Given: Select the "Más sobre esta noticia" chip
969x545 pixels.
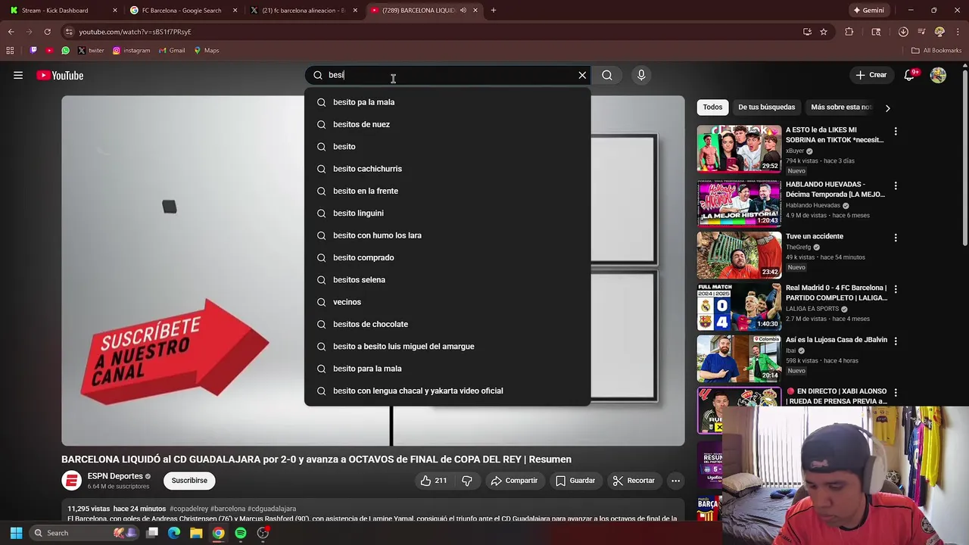Looking at the screenshot, I should pyautogui.click(x=841, y=107).
